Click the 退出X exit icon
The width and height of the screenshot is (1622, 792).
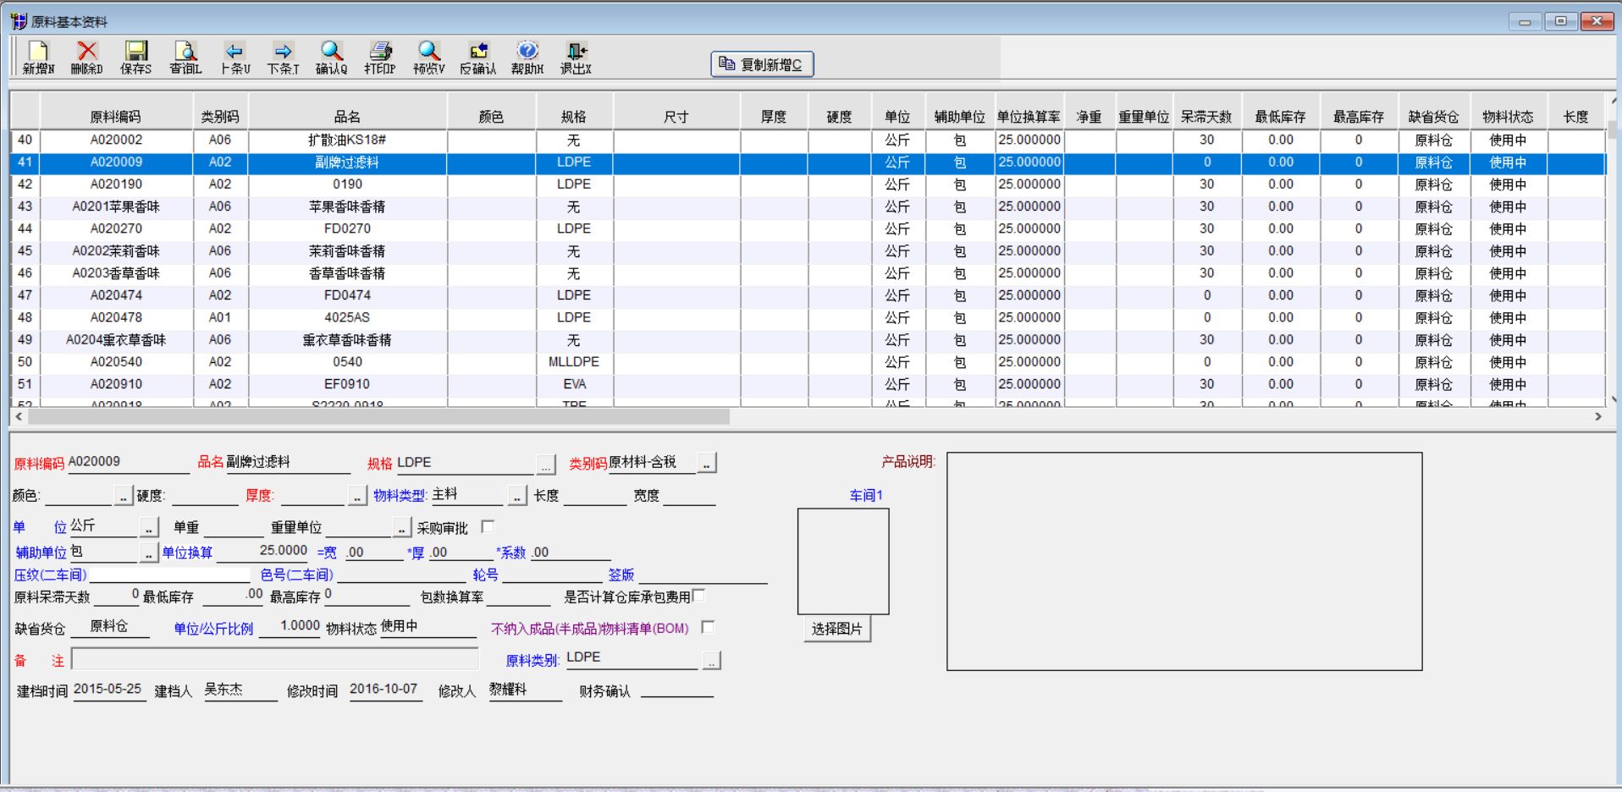[x=576, y=58]
